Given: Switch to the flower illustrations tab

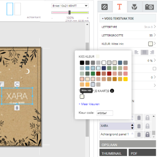Looking at the screenshot, I should [134, 7].
